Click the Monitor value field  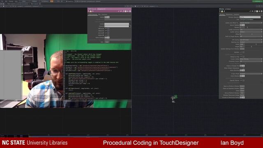(x=242, y=28)
